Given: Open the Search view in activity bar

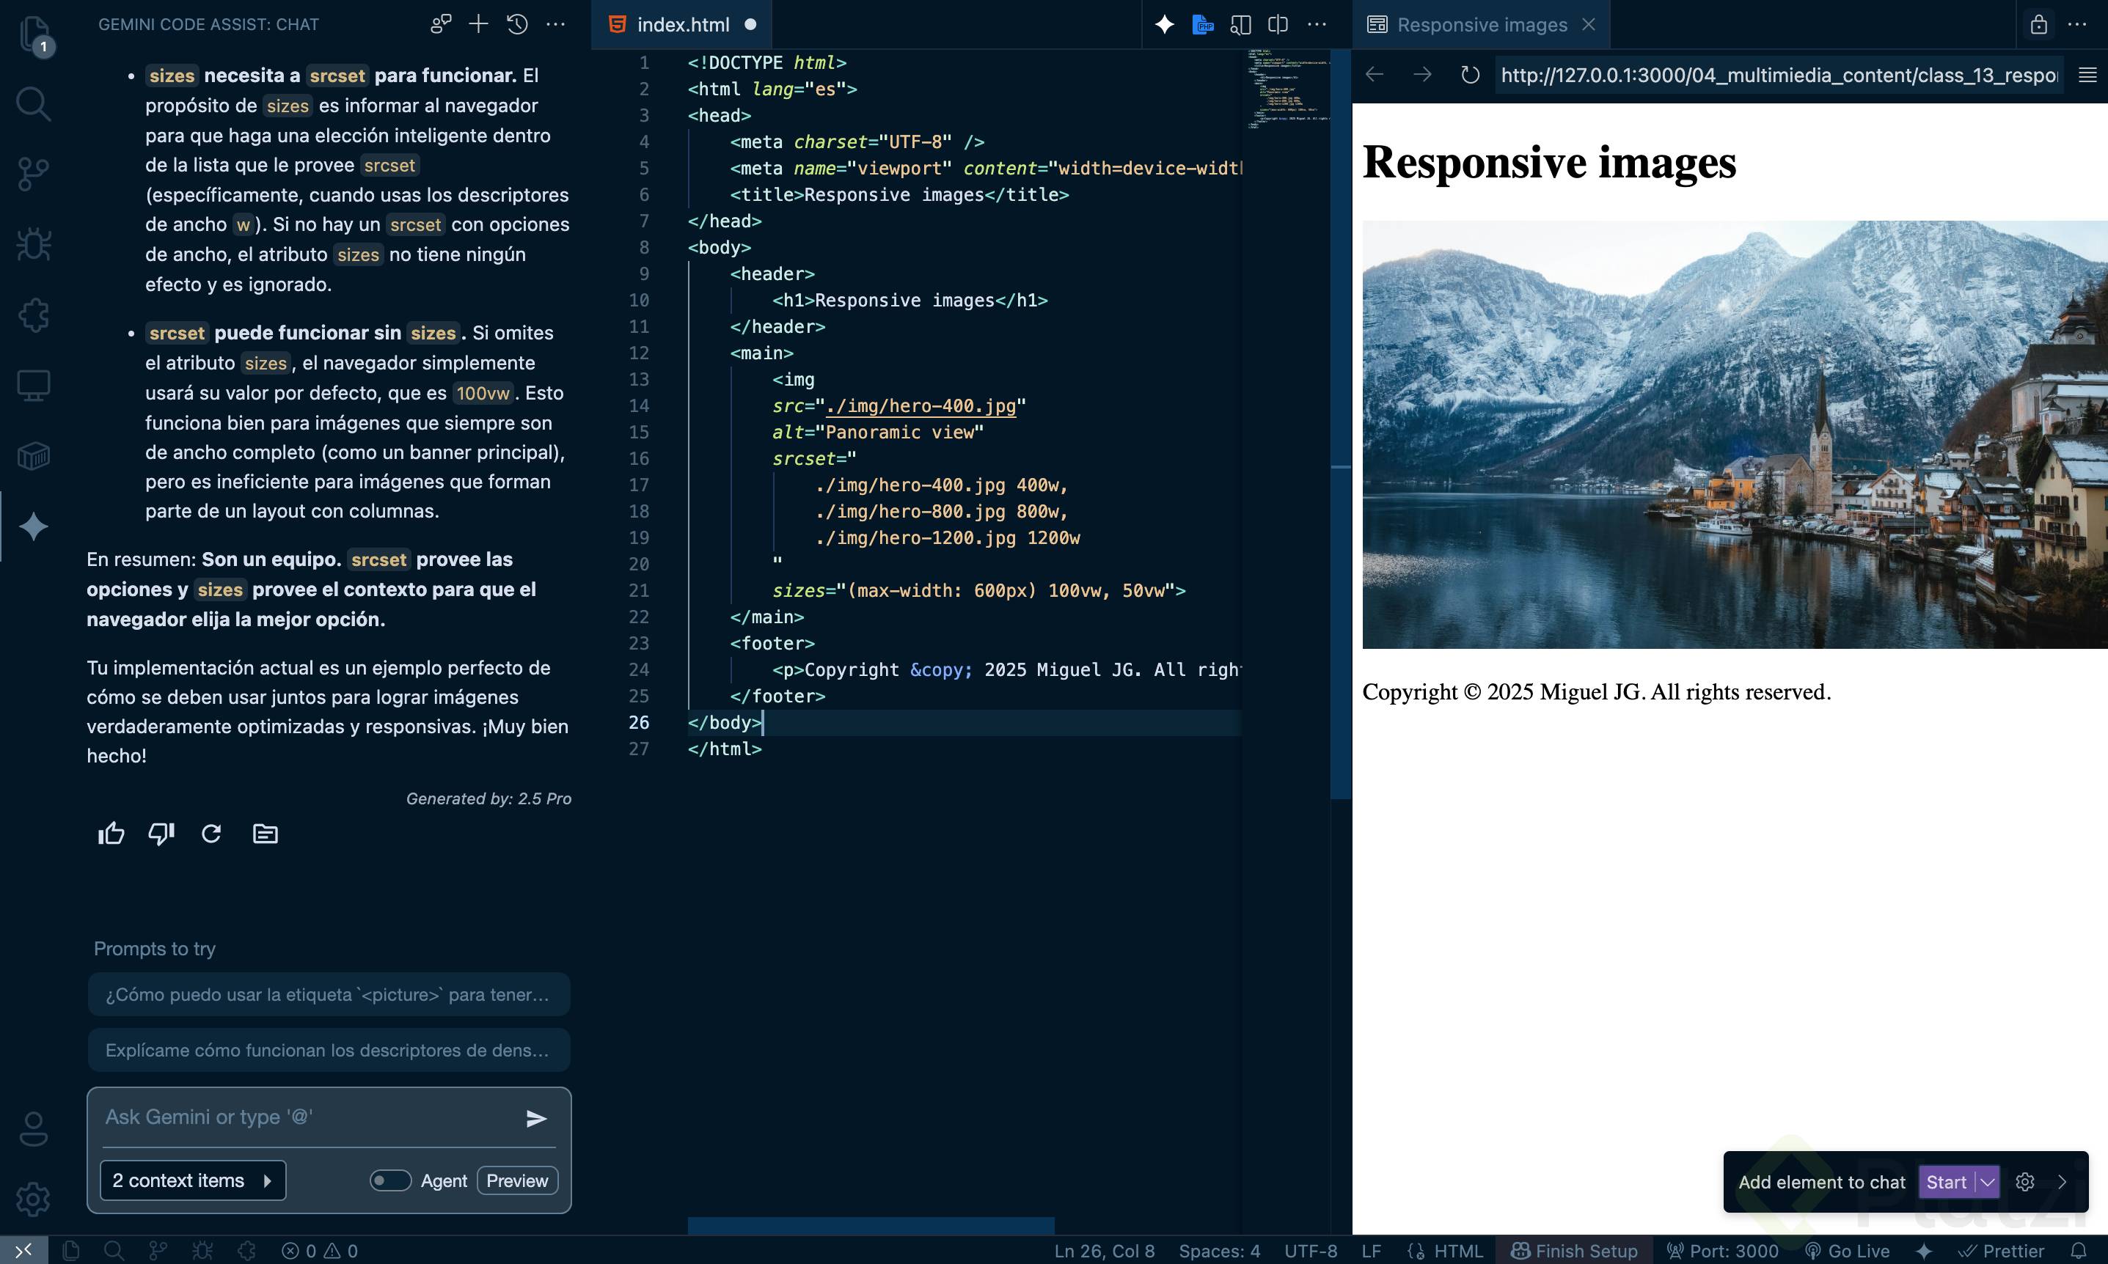Looking at the screenshot, I should click(x=33, y=104).
